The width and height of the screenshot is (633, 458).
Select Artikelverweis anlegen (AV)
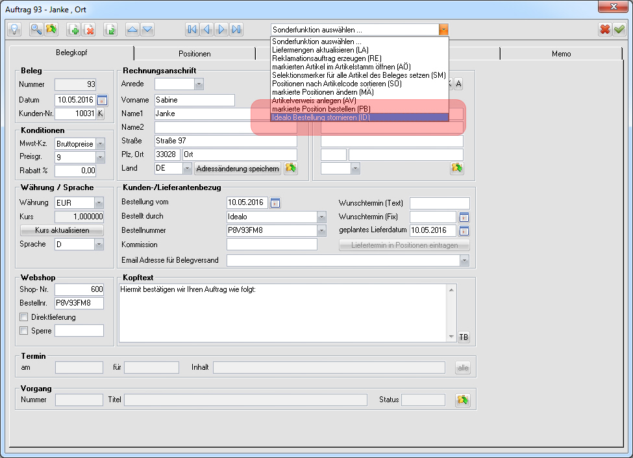[x=359, y=101]
